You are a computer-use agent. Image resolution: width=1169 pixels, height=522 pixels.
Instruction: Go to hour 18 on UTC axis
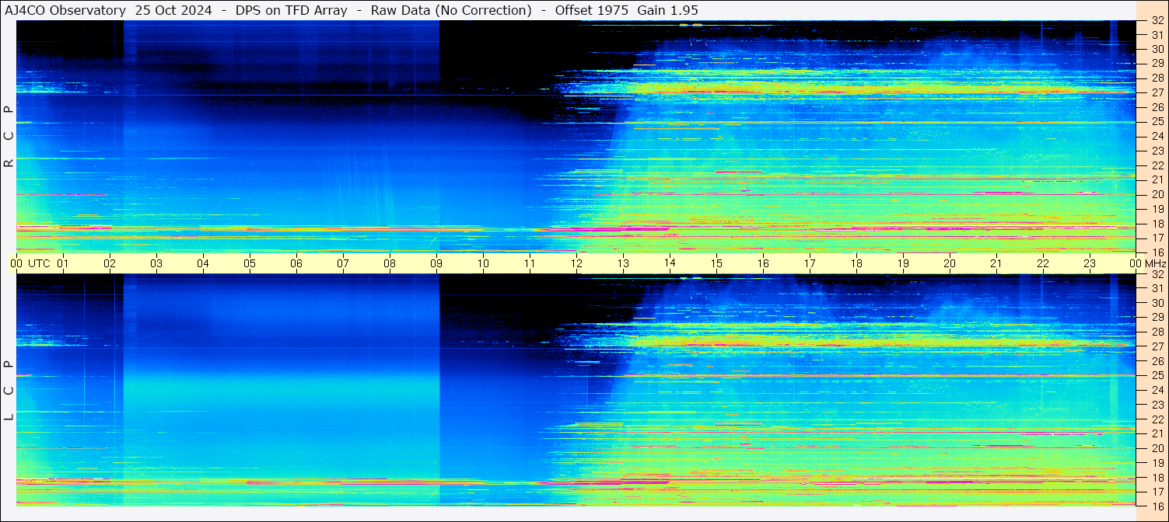tap(856, 263)
